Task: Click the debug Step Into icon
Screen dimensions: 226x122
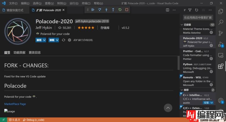Action: tap(106, 10)
